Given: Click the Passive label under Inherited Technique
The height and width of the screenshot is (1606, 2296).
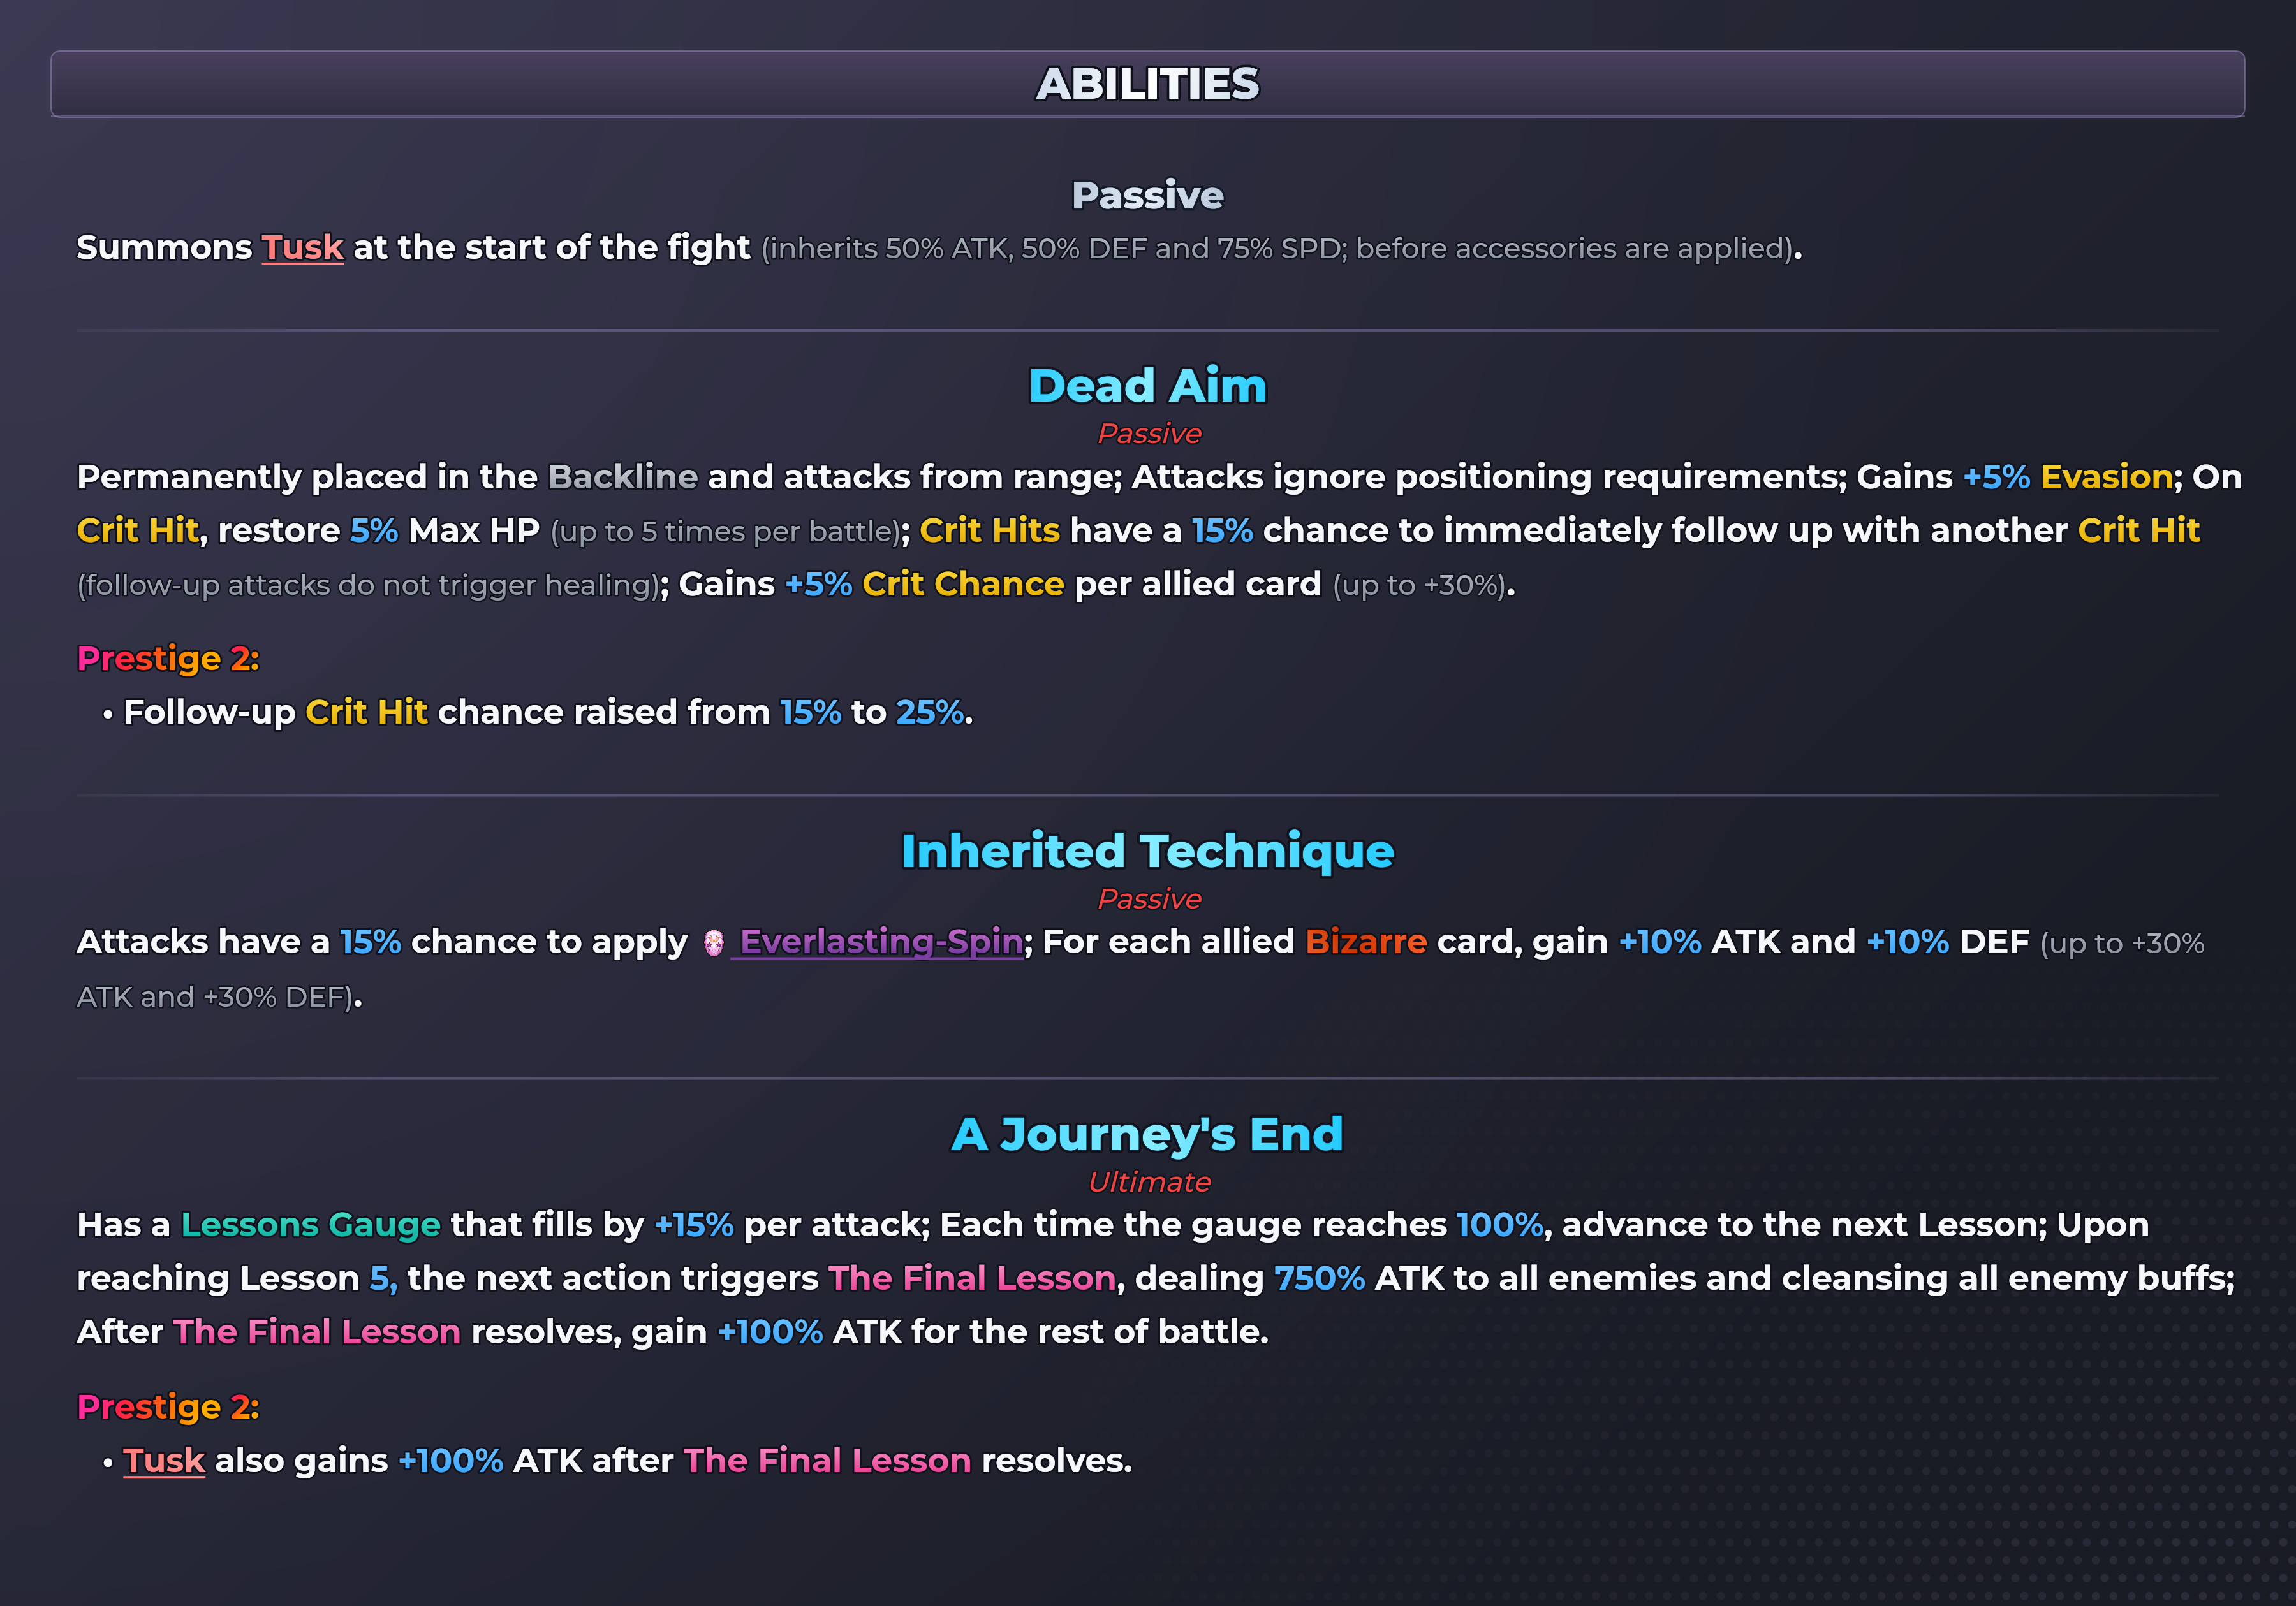Looking at the screenshot, I should 1149,900.
